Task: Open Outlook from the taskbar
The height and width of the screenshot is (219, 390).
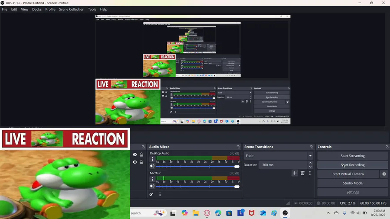Action: [x=263, y=213]
